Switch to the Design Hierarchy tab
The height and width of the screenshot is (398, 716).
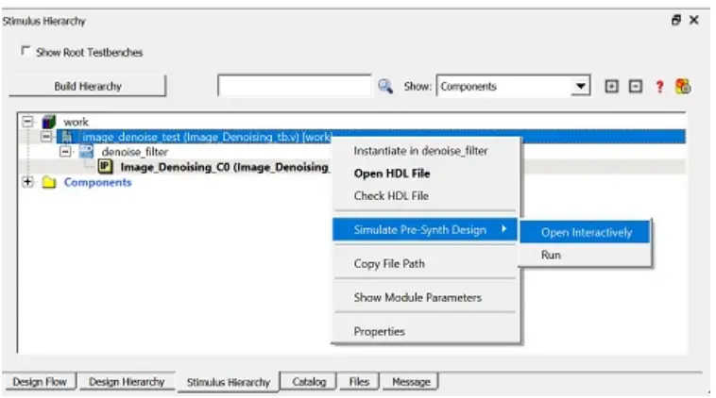[x=127, y=382]
